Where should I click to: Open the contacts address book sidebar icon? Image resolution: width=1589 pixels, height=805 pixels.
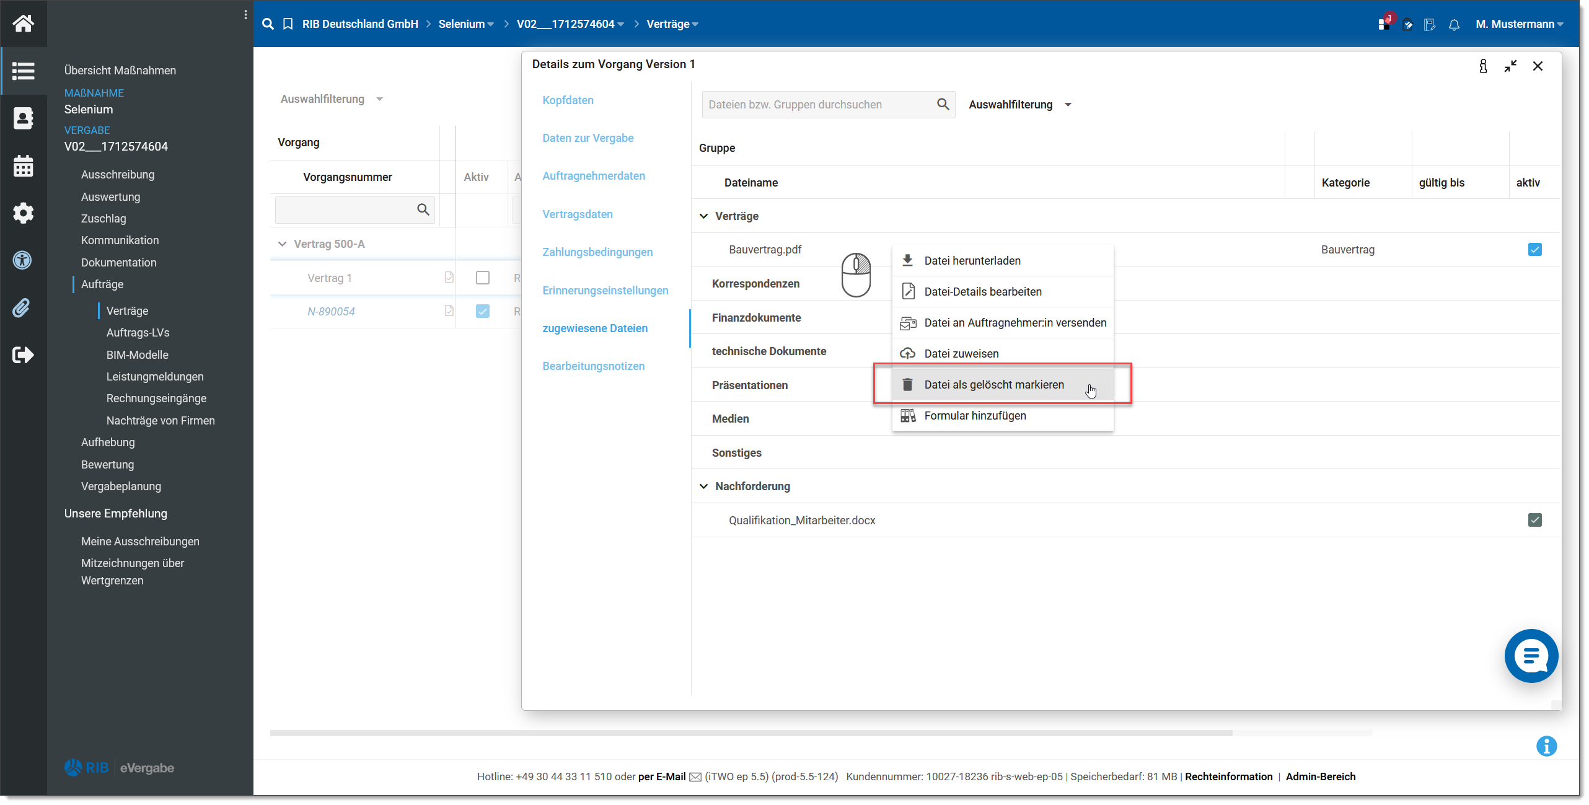tap(23, 118)
